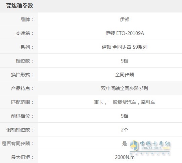
Task: Click the 伊顿 ETO-20109A gearbox model
Action: click(x=125, y=33)
